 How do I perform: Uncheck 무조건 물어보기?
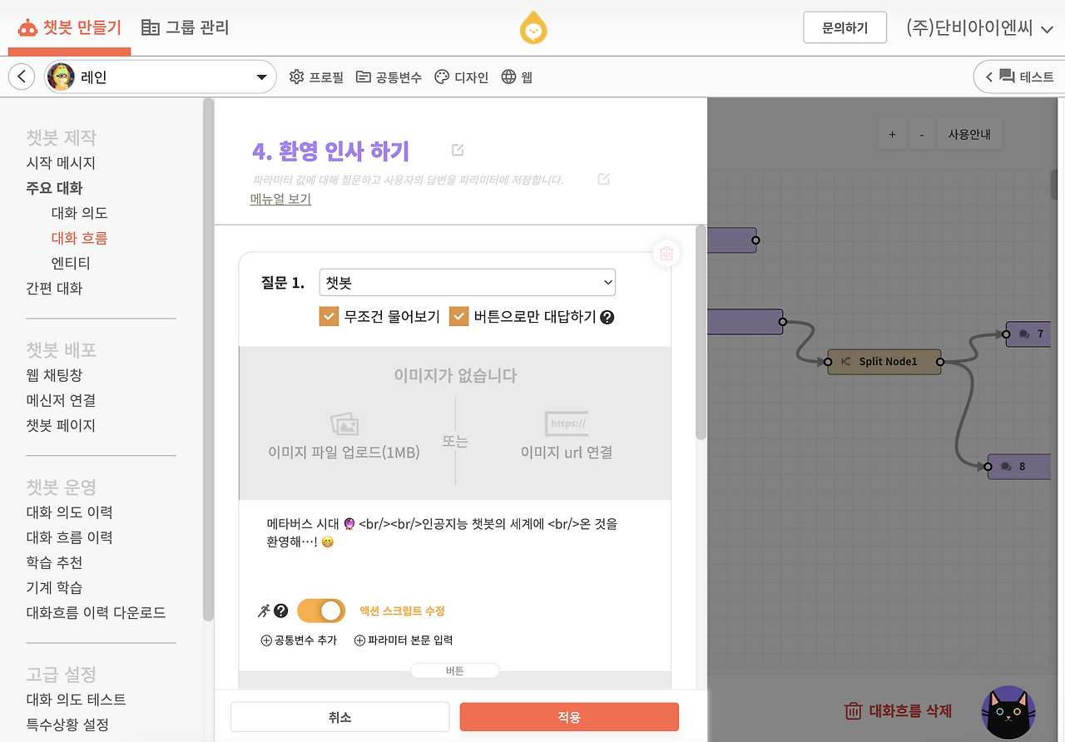tap(328, 317)
